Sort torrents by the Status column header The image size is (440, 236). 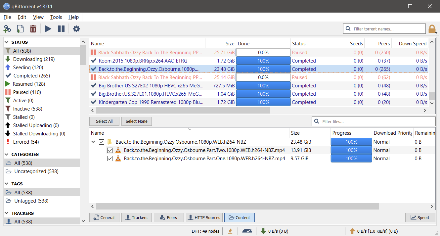(311, 44)
